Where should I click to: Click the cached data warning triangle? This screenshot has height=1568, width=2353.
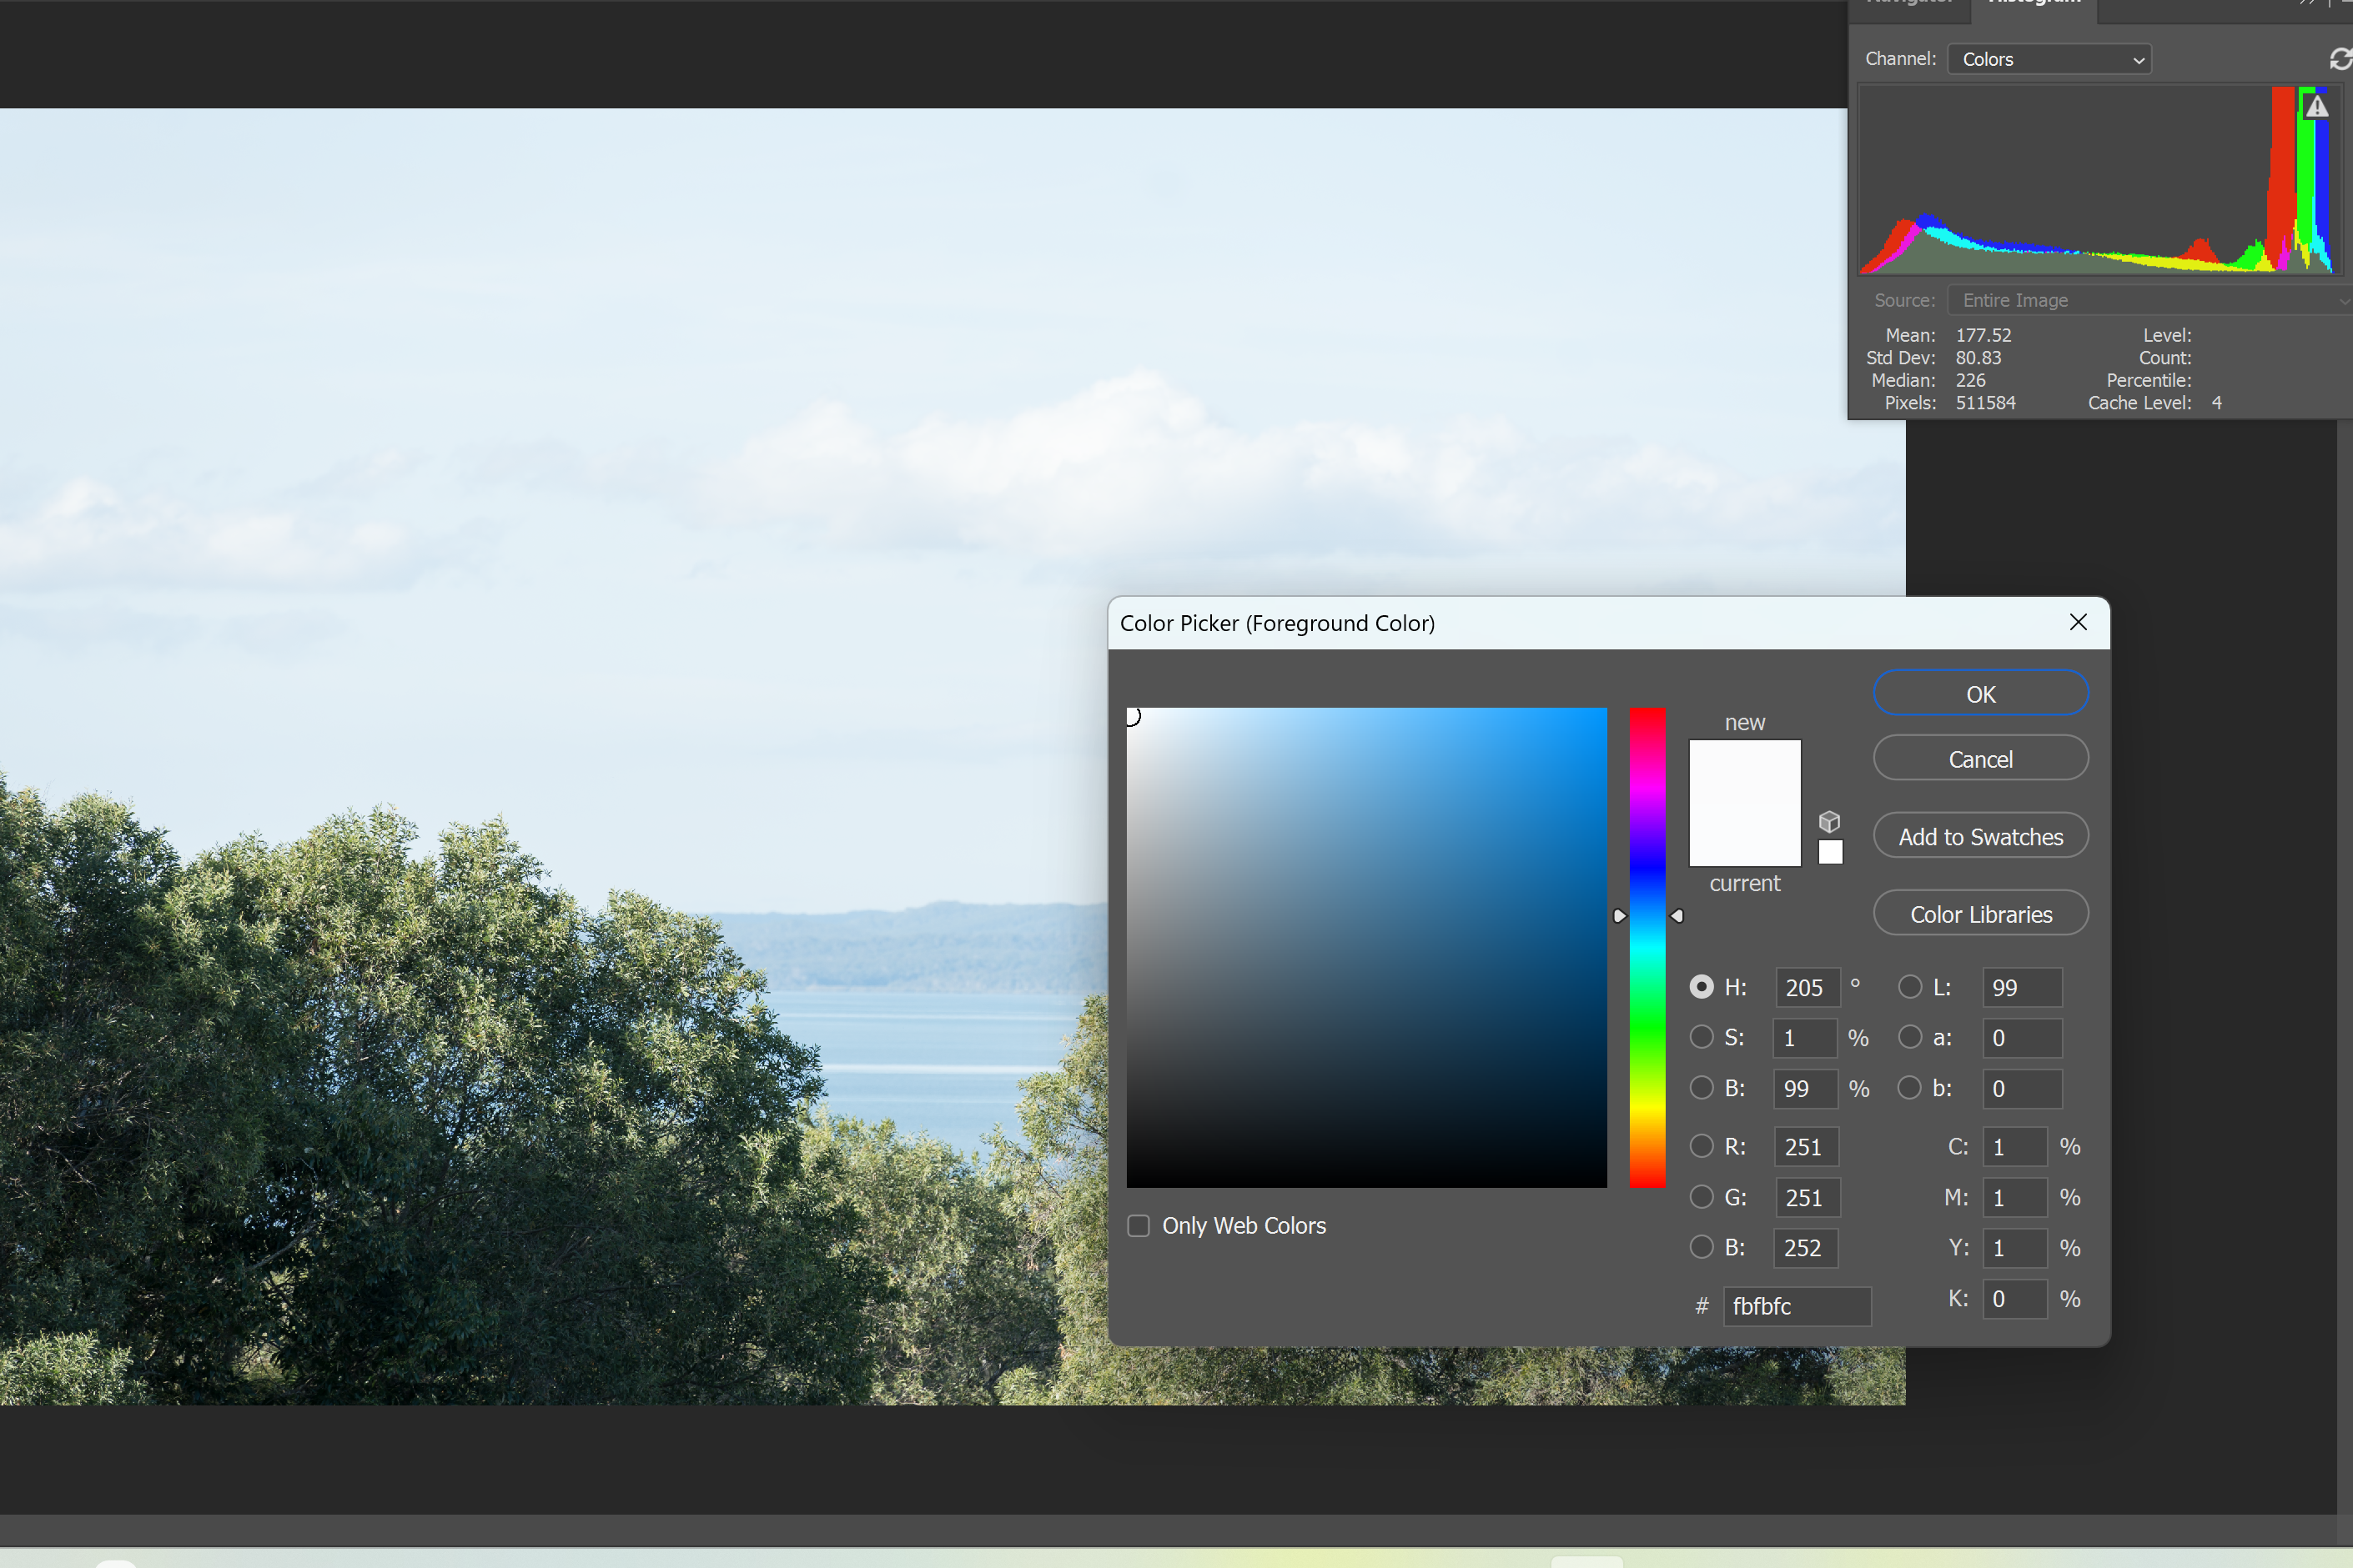(2316, 107)
